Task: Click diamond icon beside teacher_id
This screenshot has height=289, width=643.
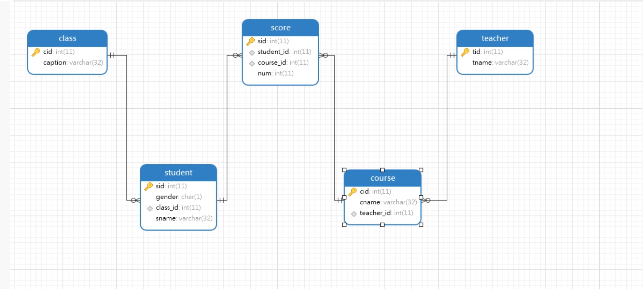Action: [354, 214]
